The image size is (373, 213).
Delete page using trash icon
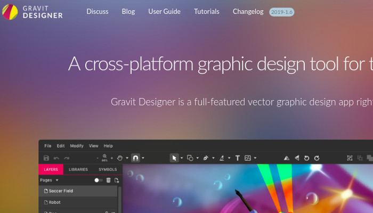point(109,181)
